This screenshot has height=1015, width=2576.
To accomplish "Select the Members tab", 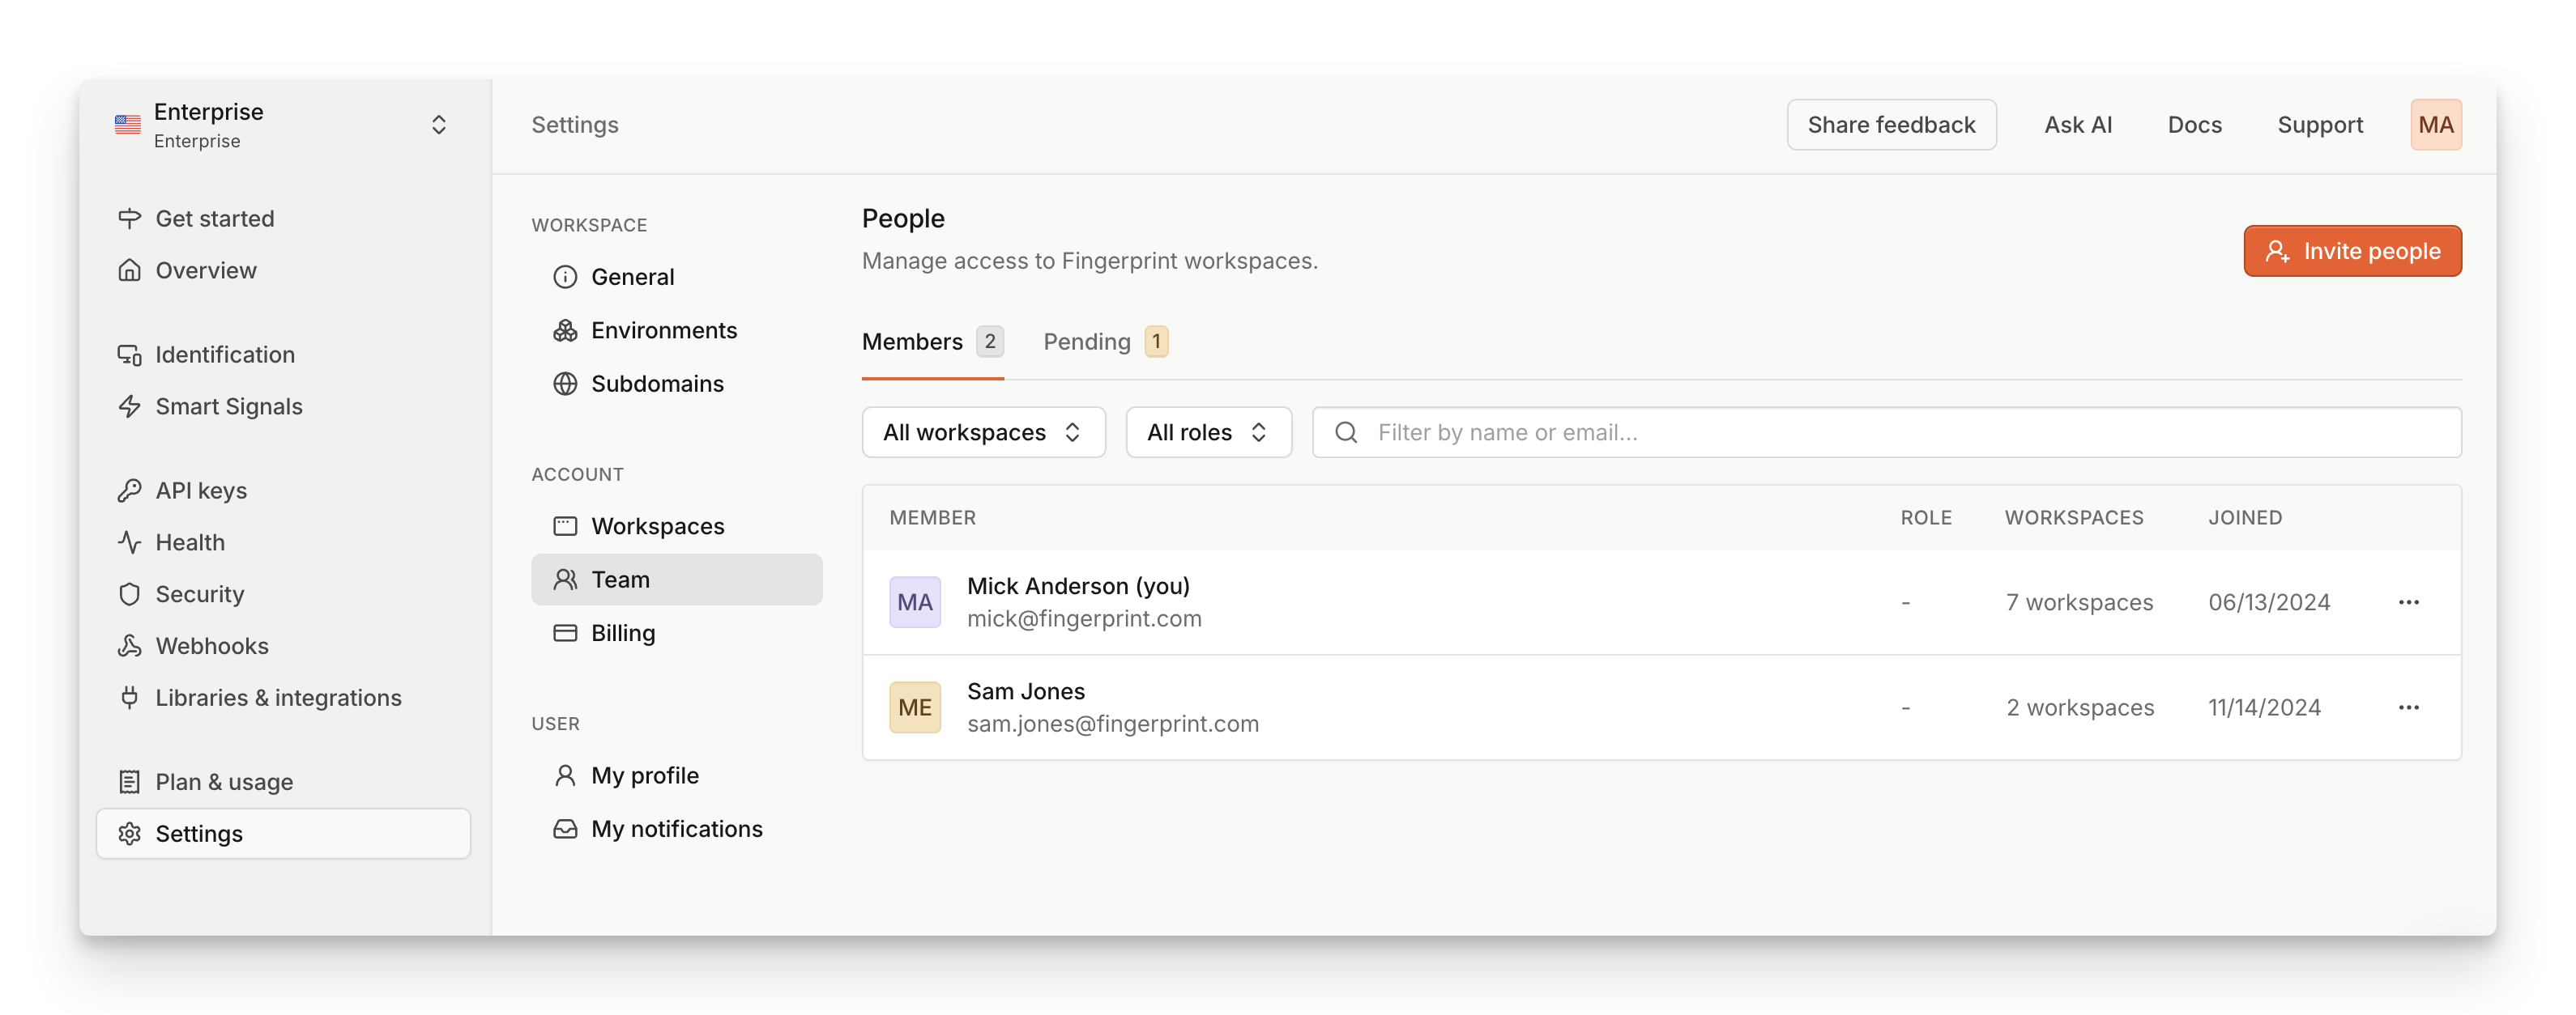I will click(931, 341).
